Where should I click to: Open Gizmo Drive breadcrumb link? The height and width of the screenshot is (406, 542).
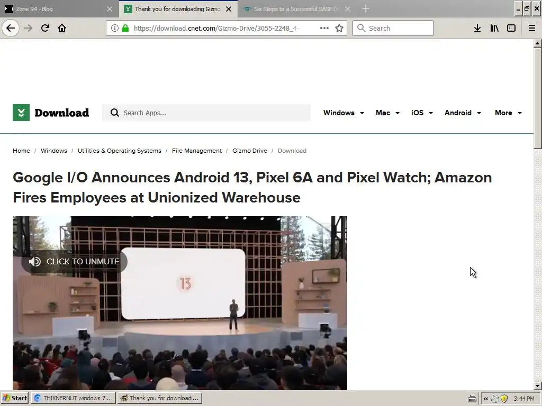pos(250,151)
